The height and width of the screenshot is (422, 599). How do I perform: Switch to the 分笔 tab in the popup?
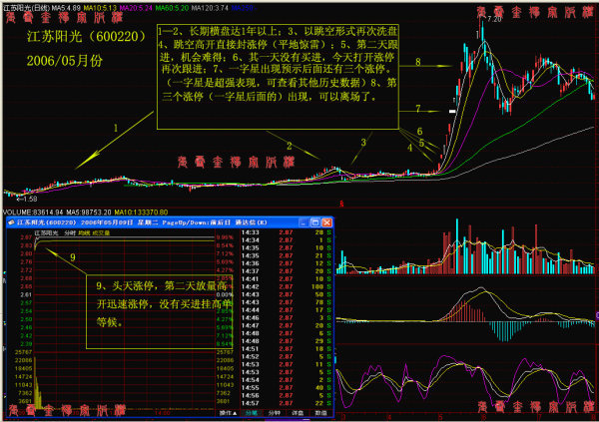point(251,413)
